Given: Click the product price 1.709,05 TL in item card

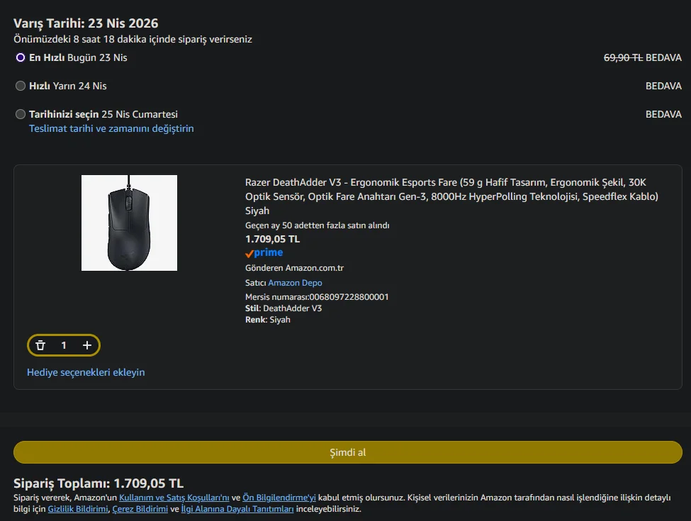Looking at the screenshot, I should coord(272,239).
